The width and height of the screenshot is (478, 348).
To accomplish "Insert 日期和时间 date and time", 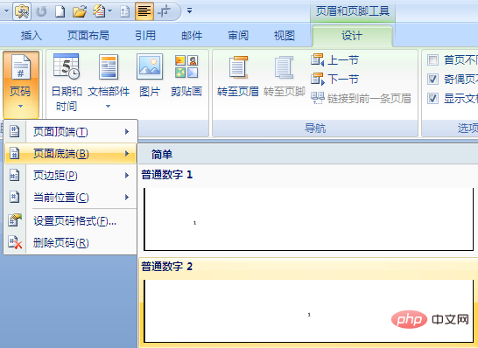I will [x=67, y=82].
